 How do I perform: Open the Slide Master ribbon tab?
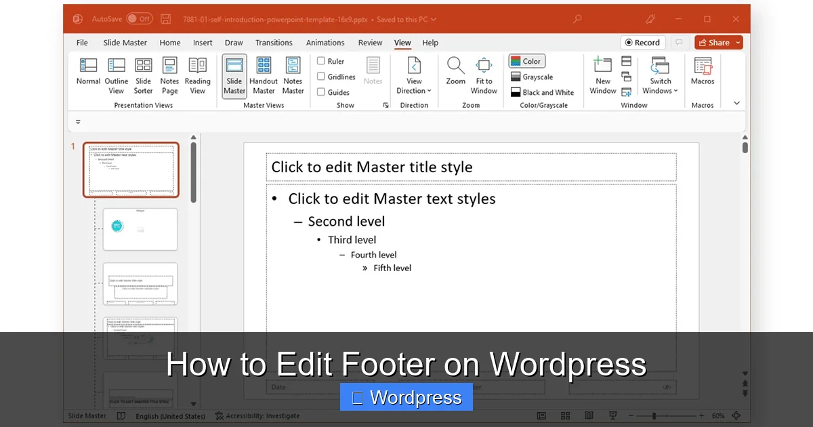125,42
